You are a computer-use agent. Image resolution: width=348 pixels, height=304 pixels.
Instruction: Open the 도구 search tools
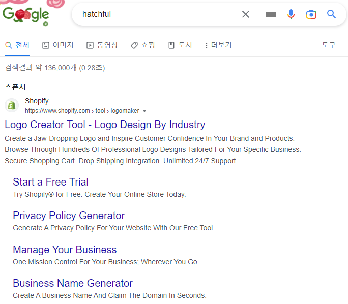pos(329,45)
